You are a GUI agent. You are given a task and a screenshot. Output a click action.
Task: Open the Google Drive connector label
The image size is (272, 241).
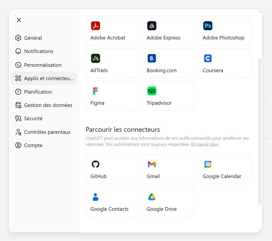click(x=162, y=209)
